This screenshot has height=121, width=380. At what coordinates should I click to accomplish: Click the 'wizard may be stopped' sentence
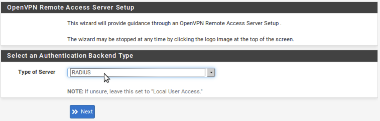180,39
